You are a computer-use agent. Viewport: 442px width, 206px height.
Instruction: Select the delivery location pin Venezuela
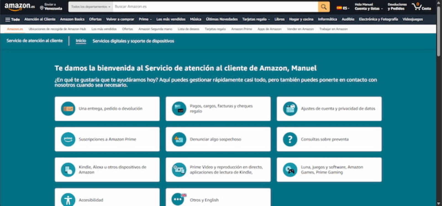(x=51, y=7)
